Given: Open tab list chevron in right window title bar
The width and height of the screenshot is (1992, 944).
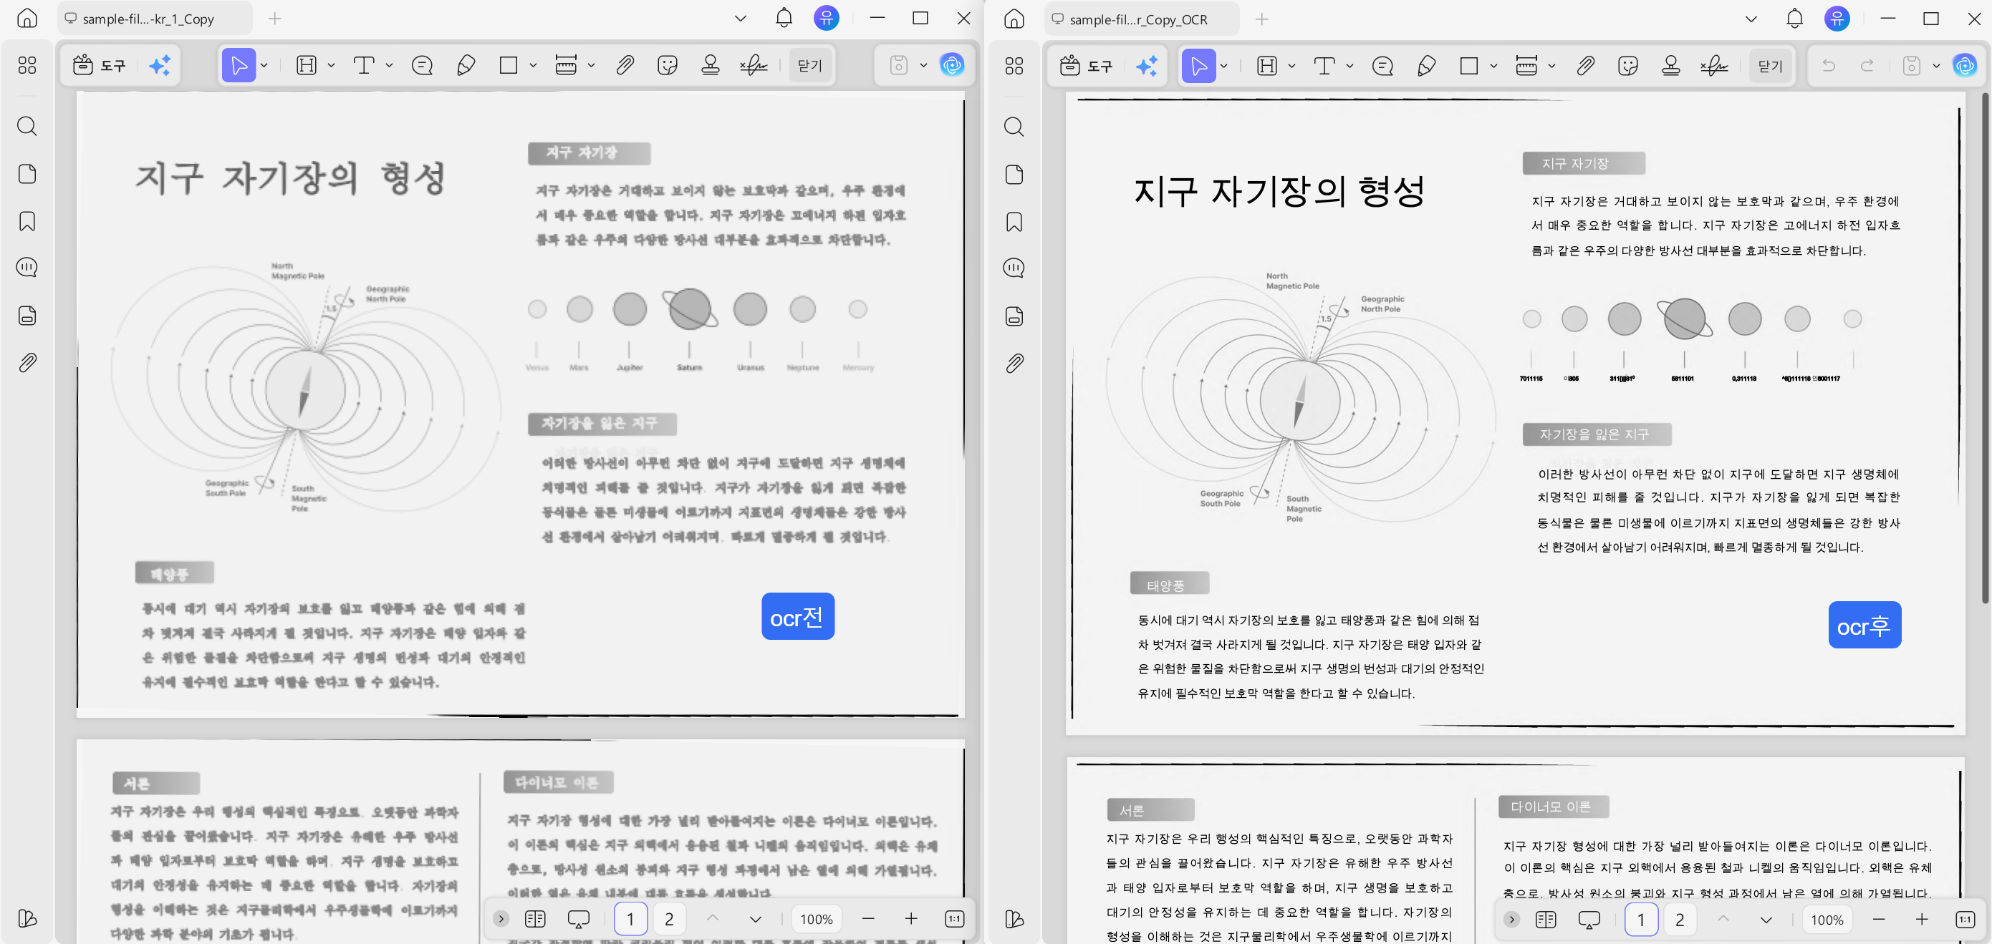Looking at the screenshot, I should pyautogui.click(x=1751, y=19).
